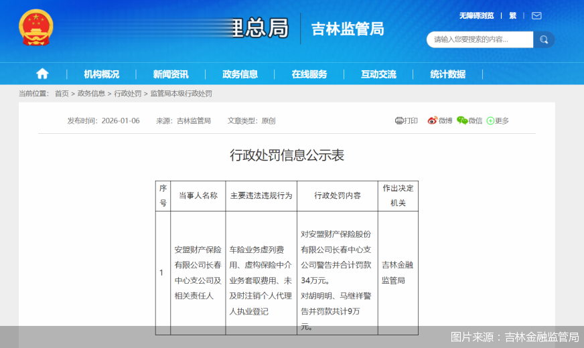Focus the search input field
The height and width of the screenshot is (348, 584).
coord(480,39)
